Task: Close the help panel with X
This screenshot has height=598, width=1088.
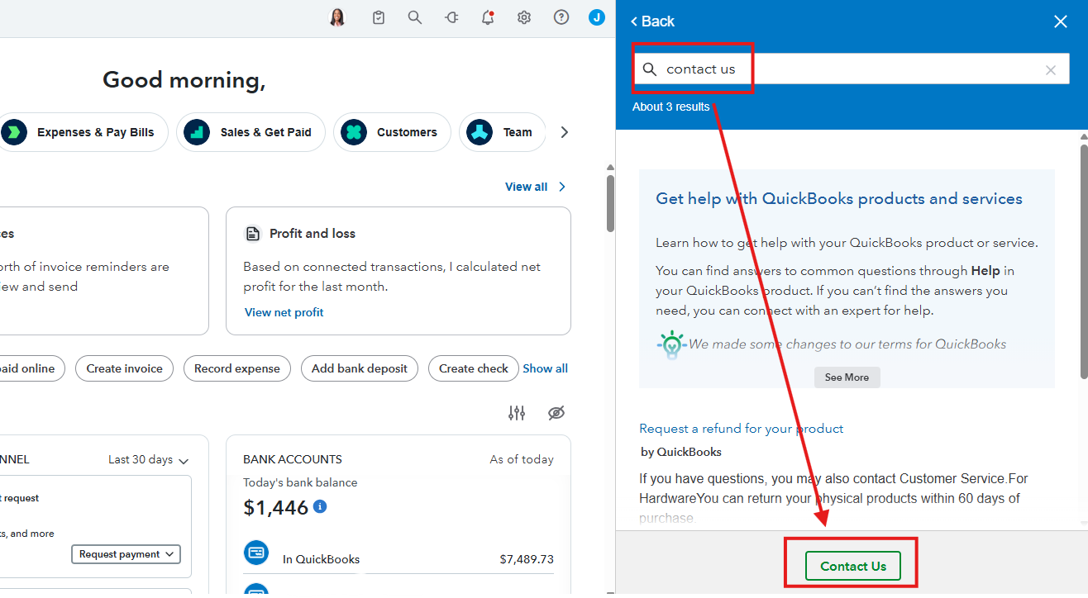Action: point(1061,21)
